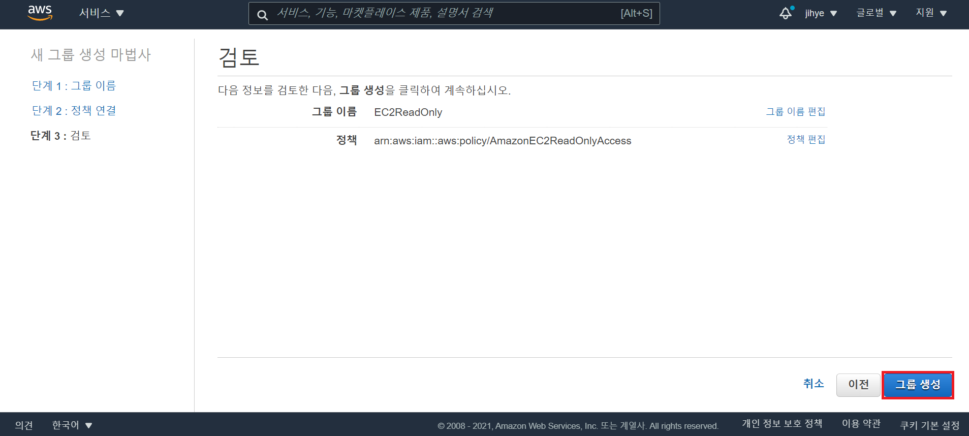Viewport: 969px width, 436px height.
Task: Expand the 지원 support menu
Action: [x=931, y=13]
